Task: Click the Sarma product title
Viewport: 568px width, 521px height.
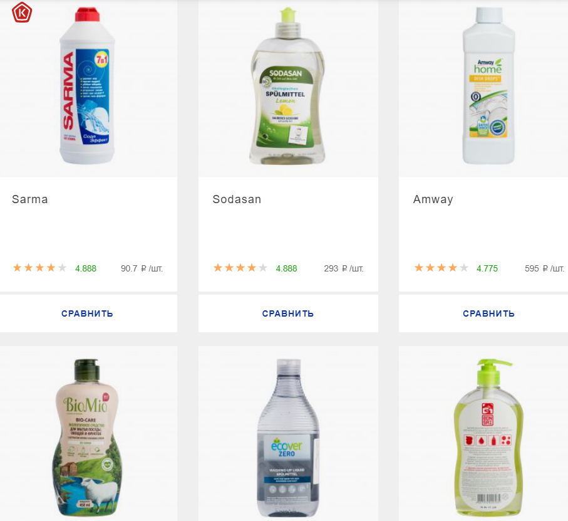Action: pos(29,199)
